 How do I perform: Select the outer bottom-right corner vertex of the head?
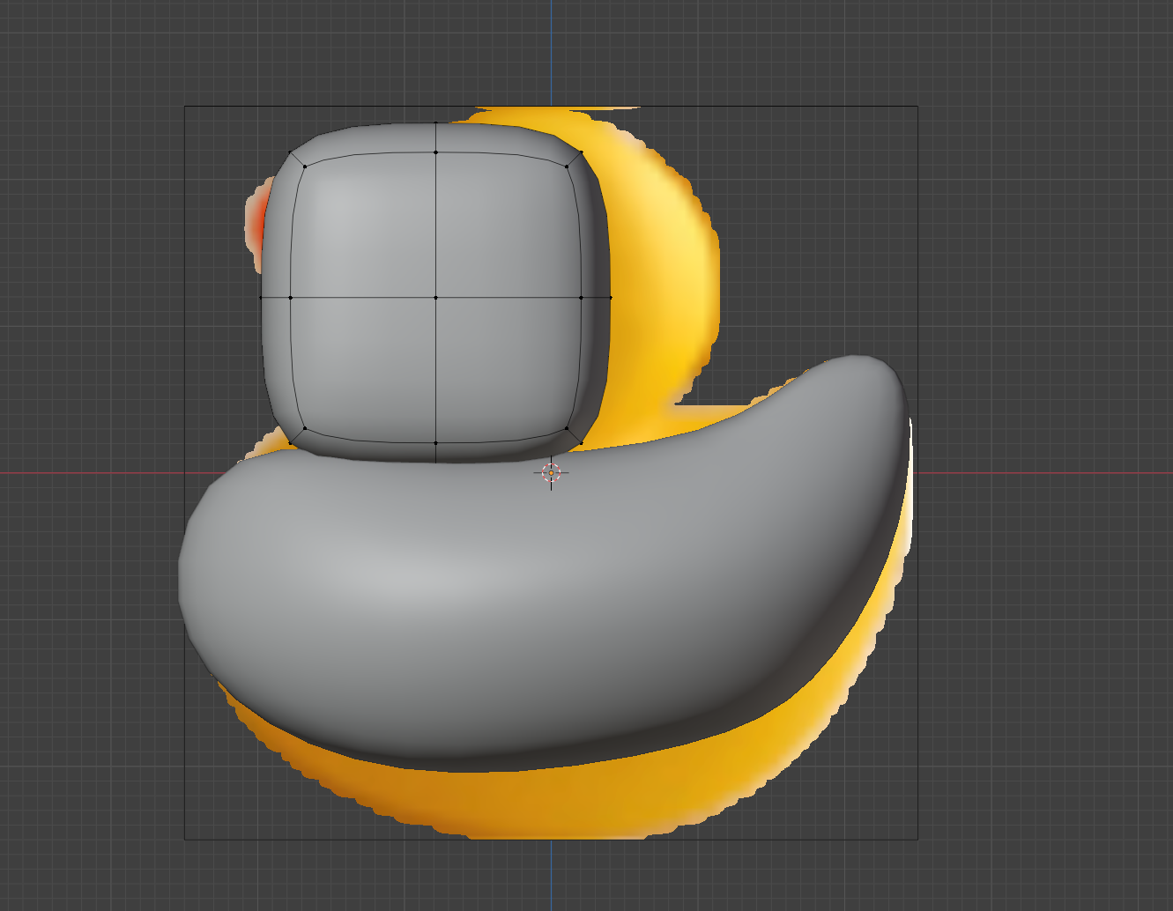click(582, 443)
